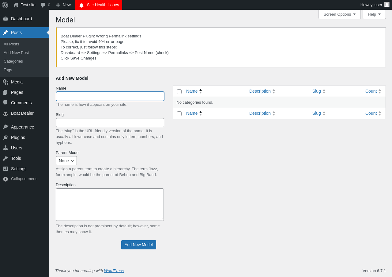Click the Comments speech bubble sidebar icon
392x277 pixels.
click(x=6, y=103)
